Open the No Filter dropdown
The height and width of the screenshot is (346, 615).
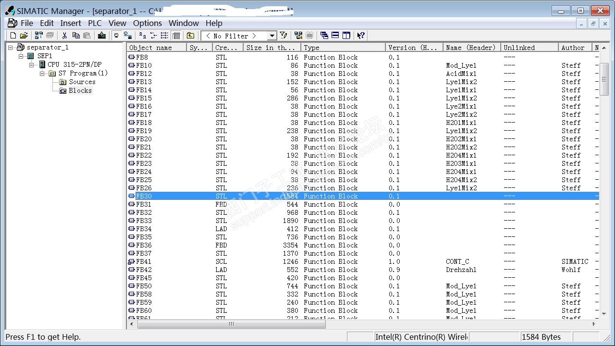pos(272,36)
